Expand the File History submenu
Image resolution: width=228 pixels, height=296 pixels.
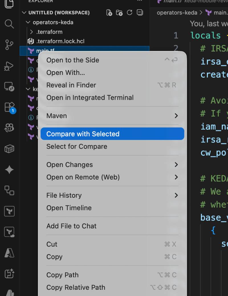(176, 195)
